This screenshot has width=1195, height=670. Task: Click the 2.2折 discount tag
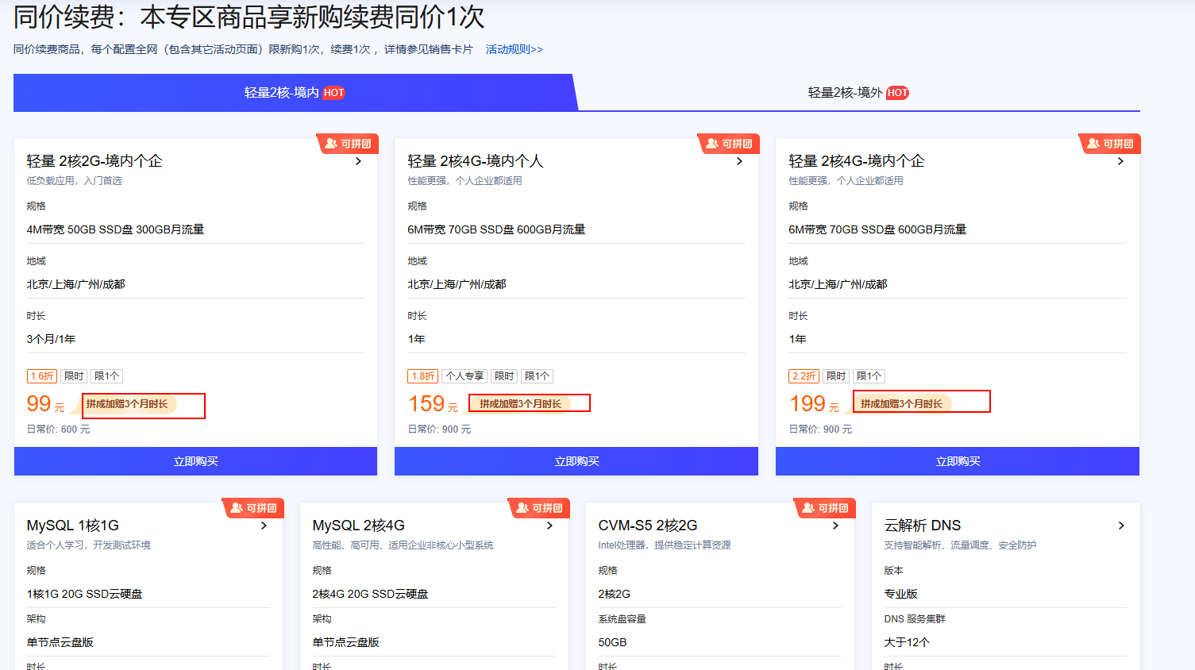point(804,376)
